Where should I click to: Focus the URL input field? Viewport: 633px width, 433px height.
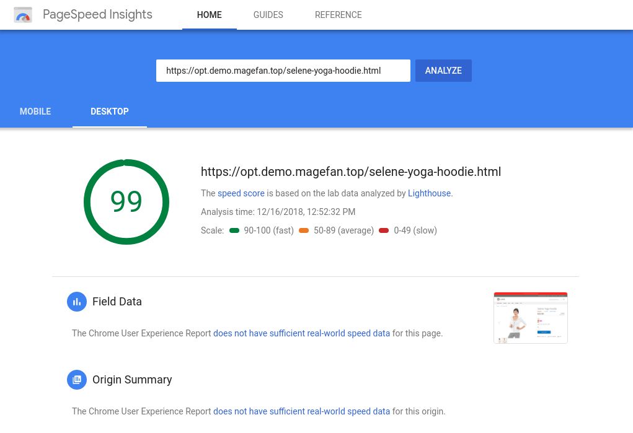coord(283,71)
